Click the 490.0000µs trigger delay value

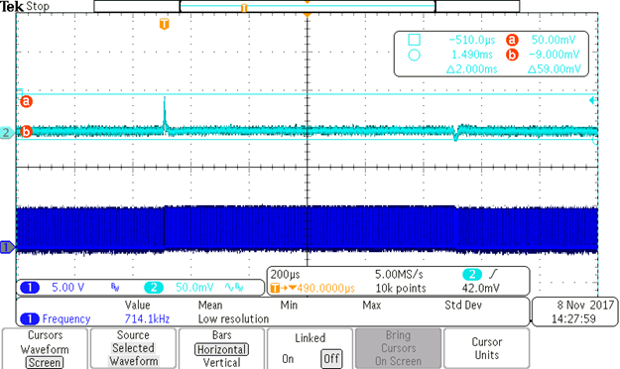click(325, 289)
